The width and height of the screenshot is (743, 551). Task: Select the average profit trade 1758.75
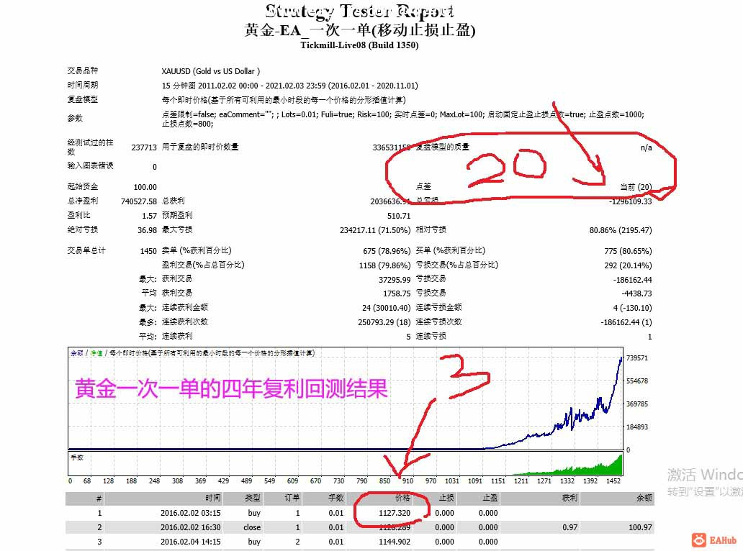pyautogui.click(x=397, y=293)
